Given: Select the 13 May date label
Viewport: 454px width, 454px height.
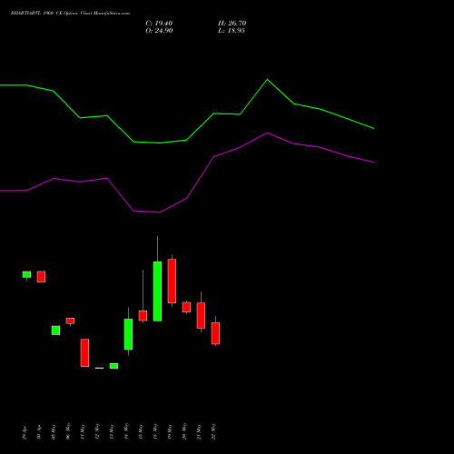Looking at the screenshot, I should [x=112, y=431].
